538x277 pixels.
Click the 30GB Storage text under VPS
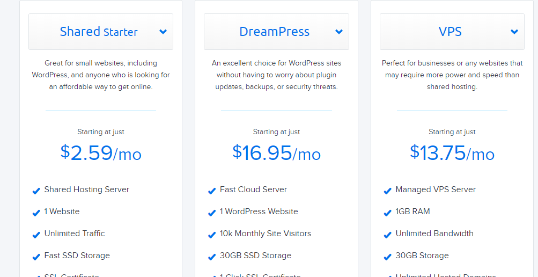pos(422,256)
